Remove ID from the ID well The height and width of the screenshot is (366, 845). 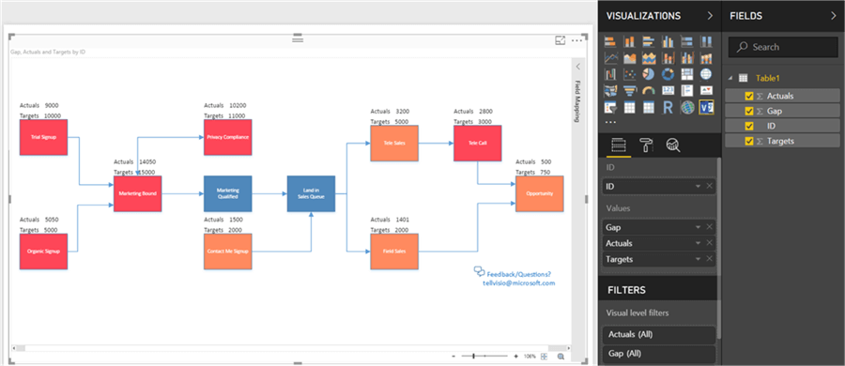[709, 187]
